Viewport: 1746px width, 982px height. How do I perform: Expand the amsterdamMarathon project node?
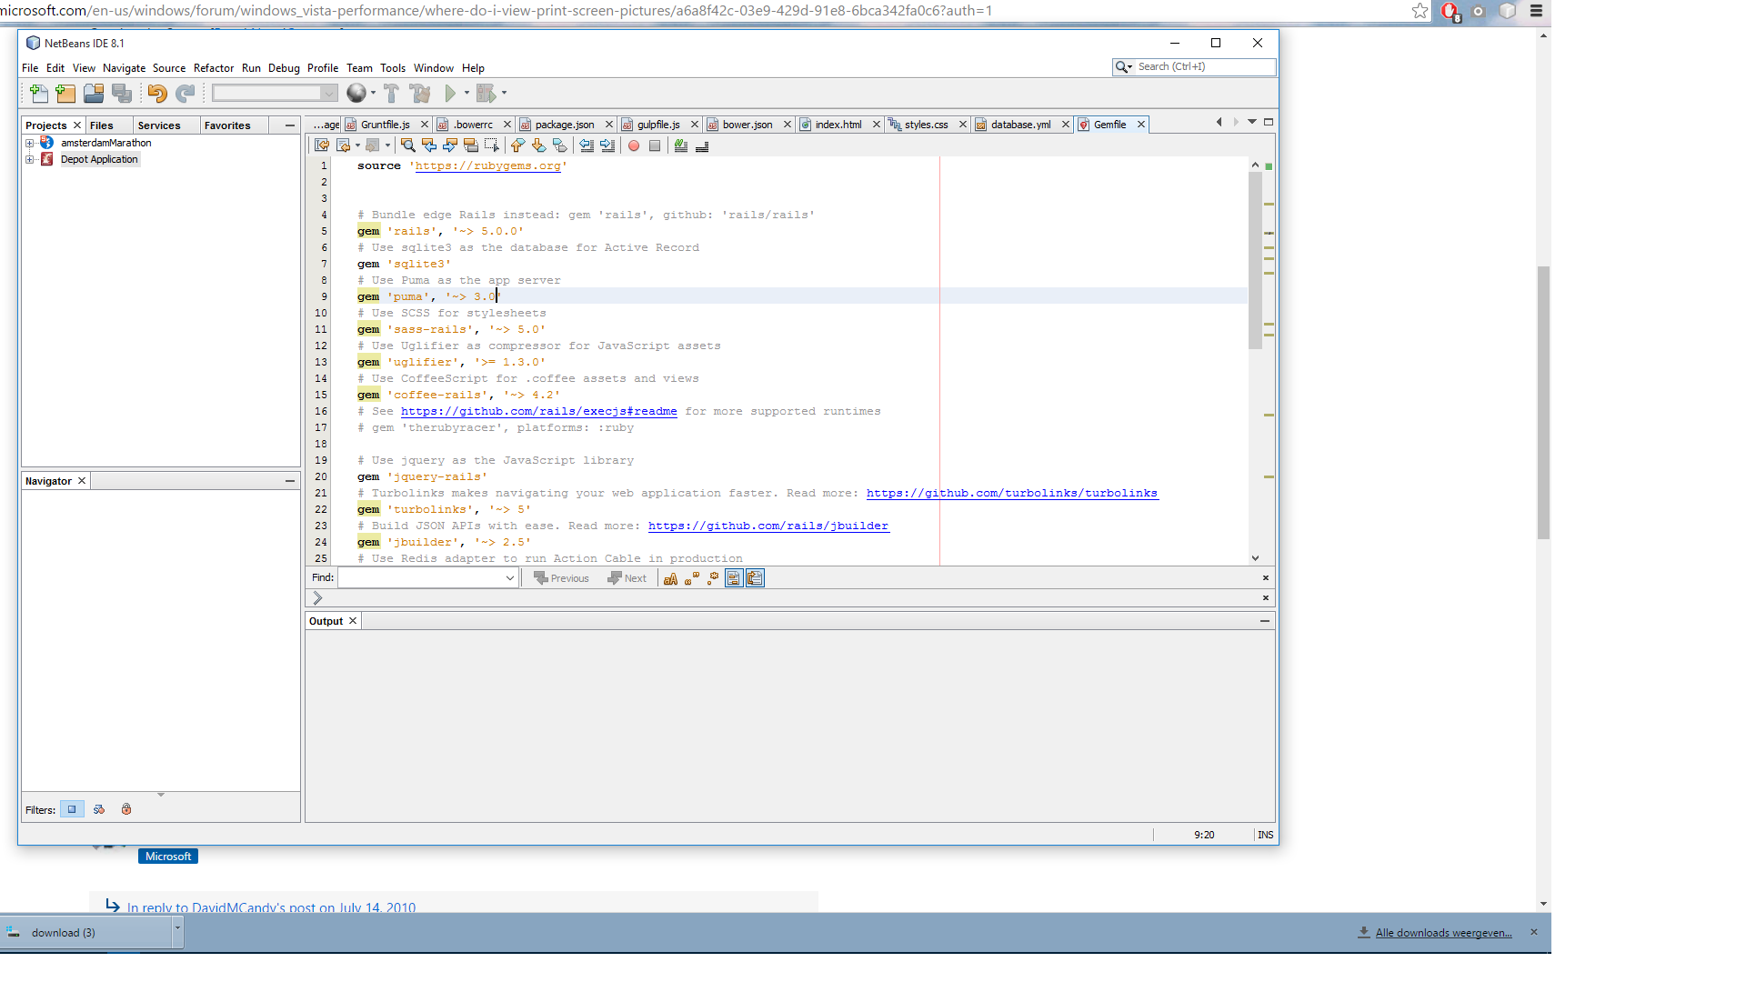coord(30,143)
